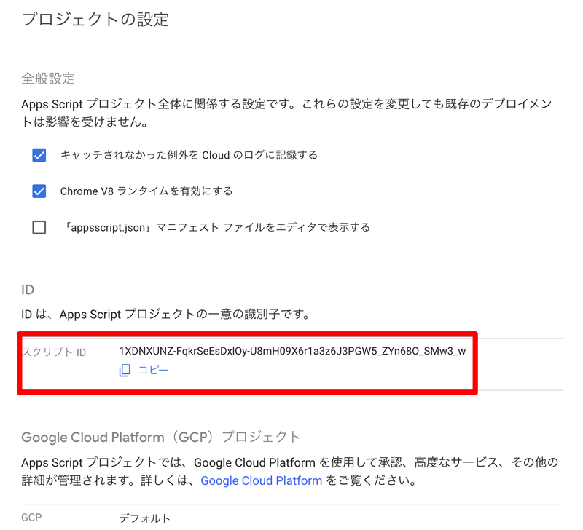
Task: Enable the appsscript.json manifest display checkbox
Action: tap(39, 227)
